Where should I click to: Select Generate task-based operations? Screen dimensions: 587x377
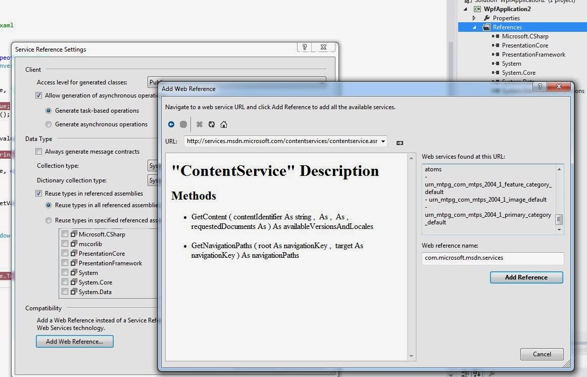coord(48,111)
